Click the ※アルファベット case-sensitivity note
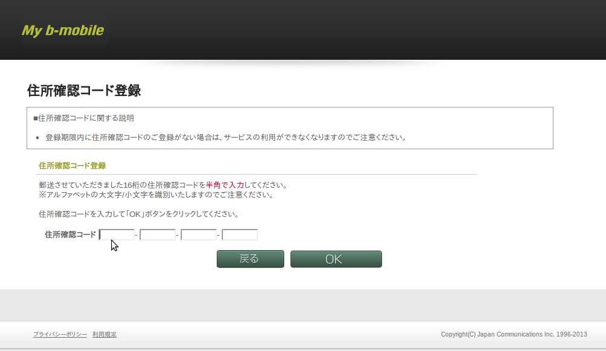 tap(156, 195)
